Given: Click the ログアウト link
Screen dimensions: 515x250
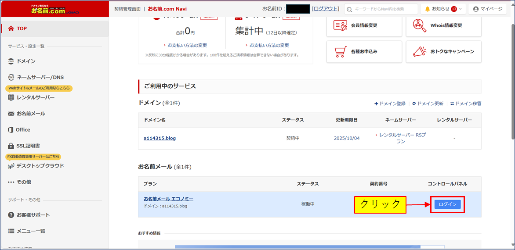Looking at the screenshot, I should [325, 9].
